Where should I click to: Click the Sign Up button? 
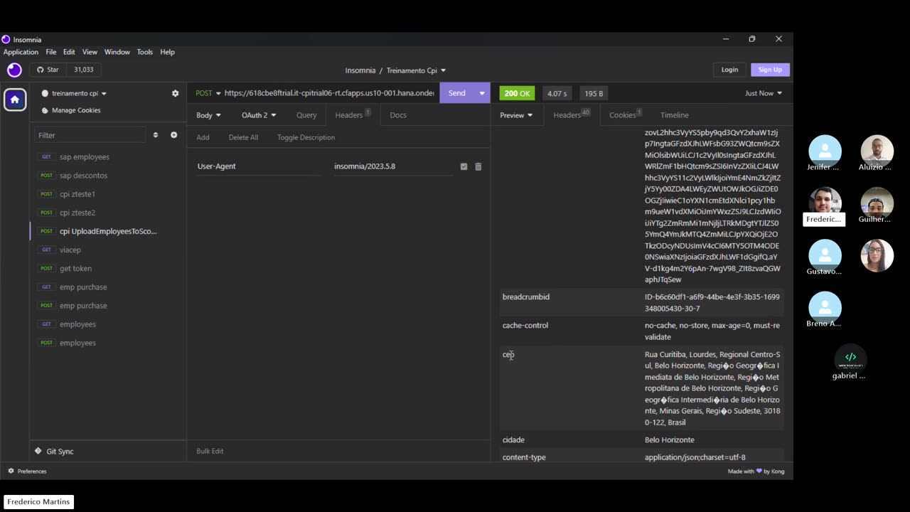click(770, 70)
